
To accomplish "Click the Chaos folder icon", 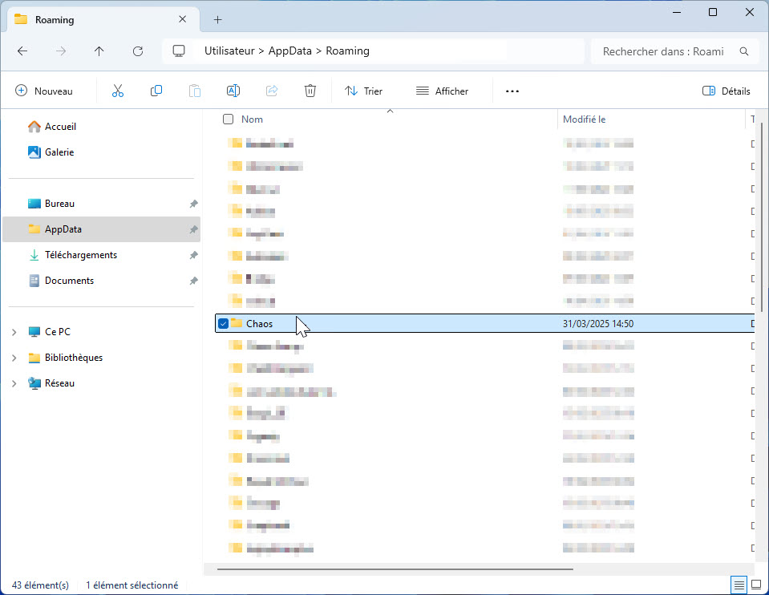I will [237, 323].
